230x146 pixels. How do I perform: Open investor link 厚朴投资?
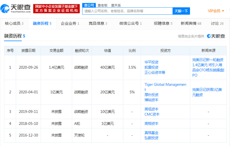(x=151, y=95)
